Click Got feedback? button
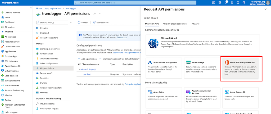 [101, 22]
